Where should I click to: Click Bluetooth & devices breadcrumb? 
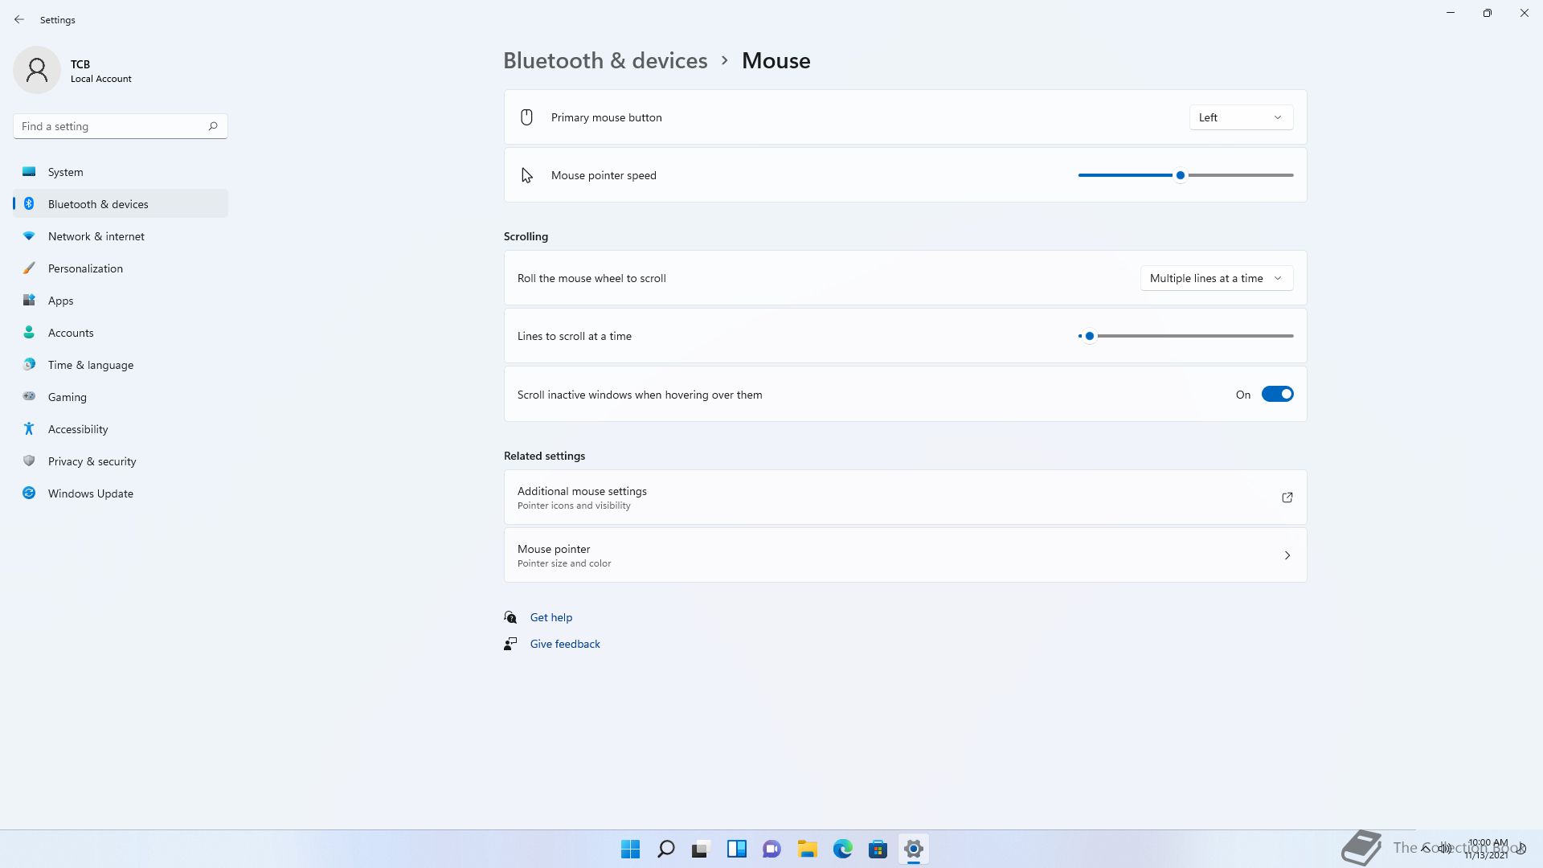tap(605, 60)
